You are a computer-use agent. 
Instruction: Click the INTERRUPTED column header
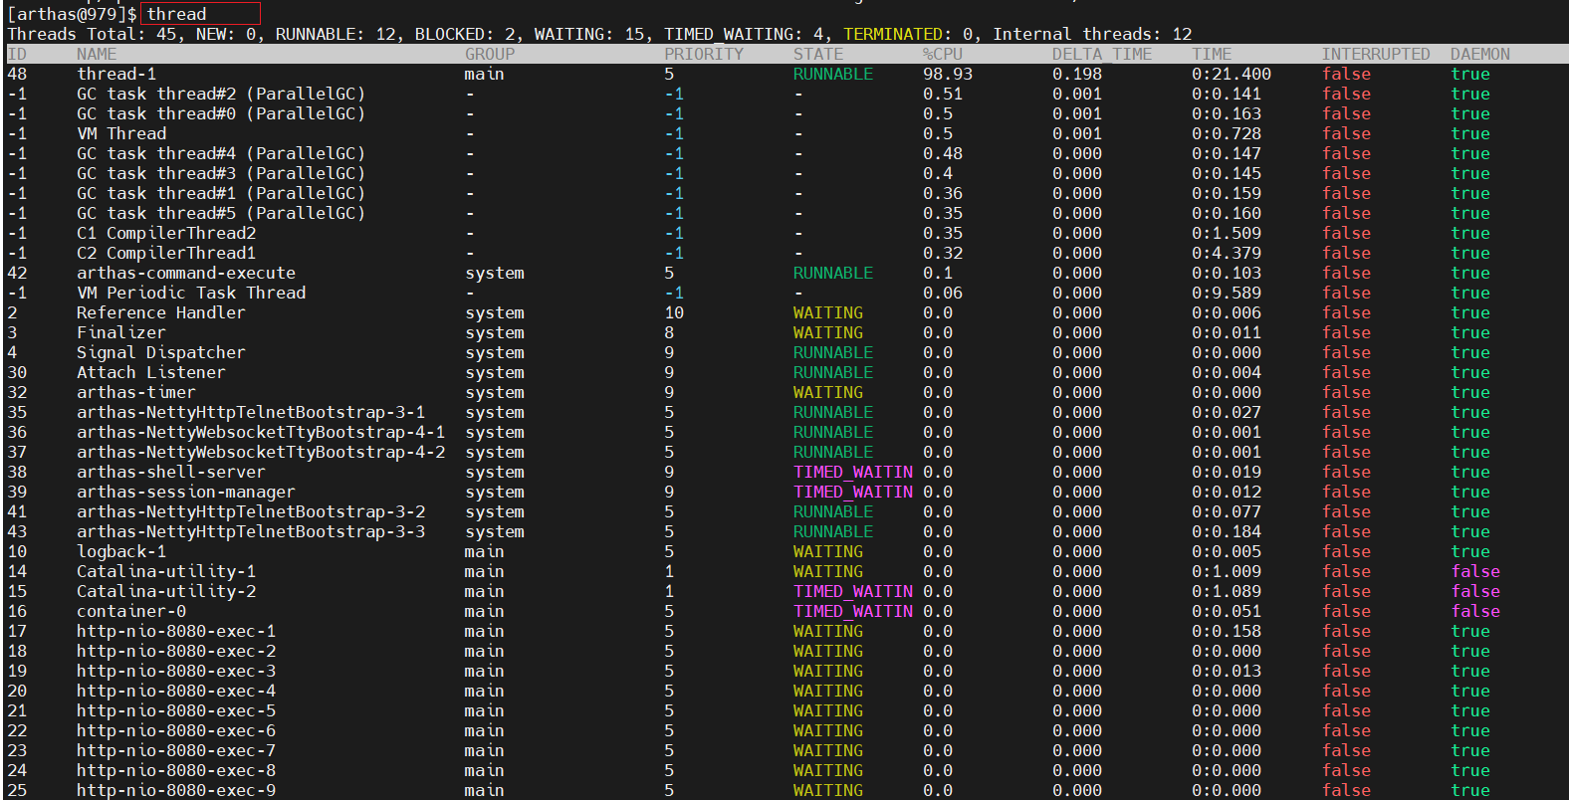click(1375, 54)
